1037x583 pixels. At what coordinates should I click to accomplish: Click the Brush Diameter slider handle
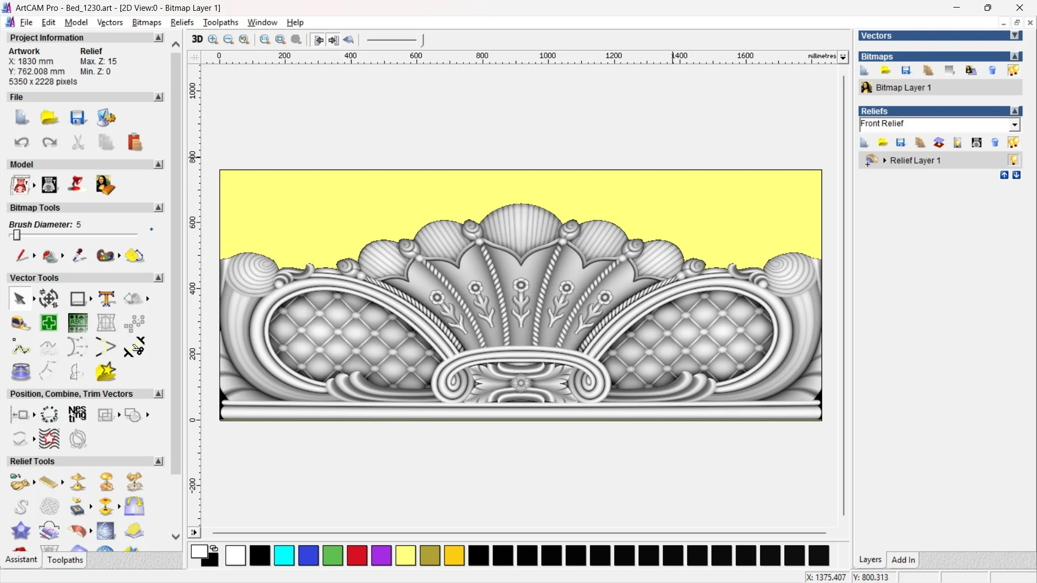(17, 235)
